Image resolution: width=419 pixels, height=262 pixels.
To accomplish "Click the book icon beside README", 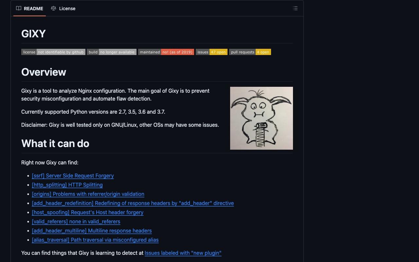I will pos(19,9).
